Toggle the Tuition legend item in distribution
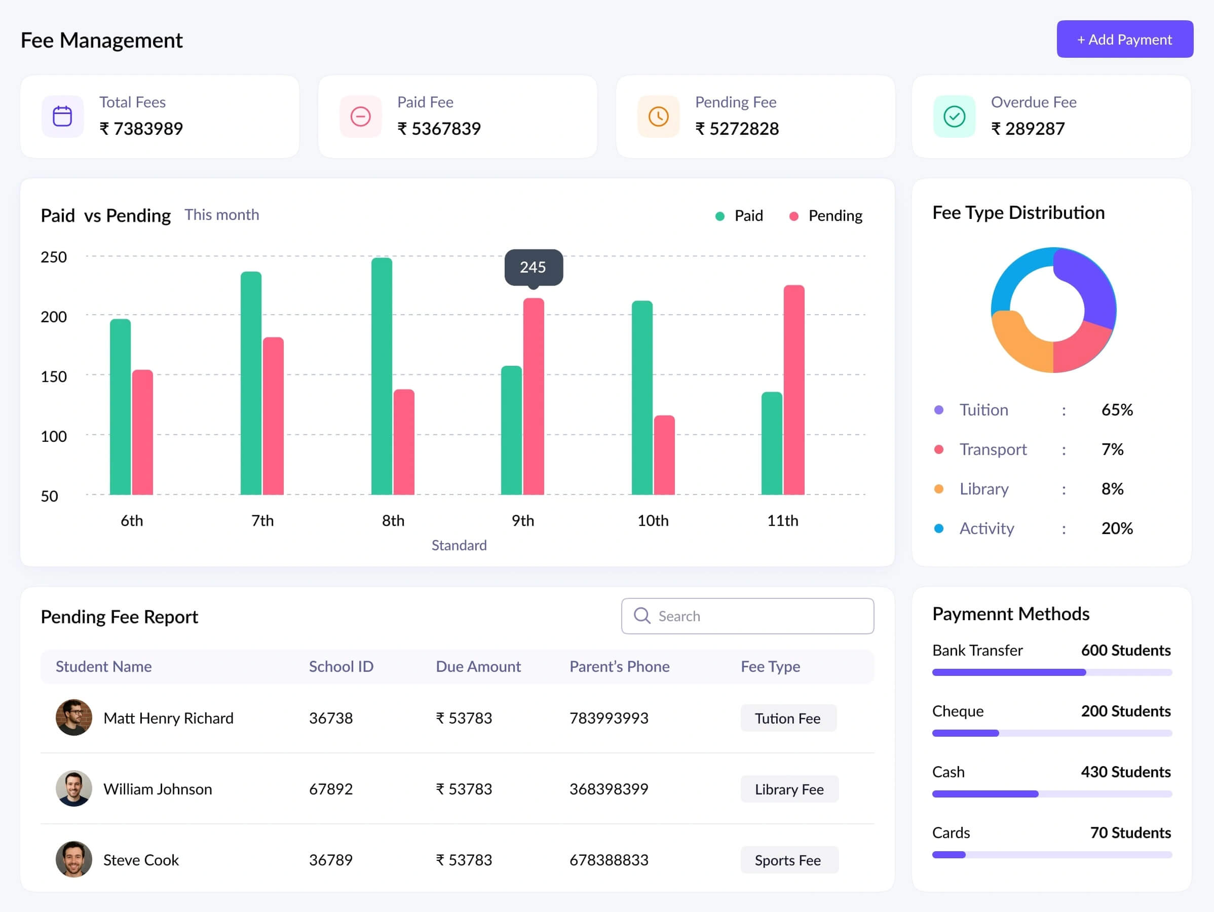The width and height of the screenshot is (1214, 912). pos(983,410)
